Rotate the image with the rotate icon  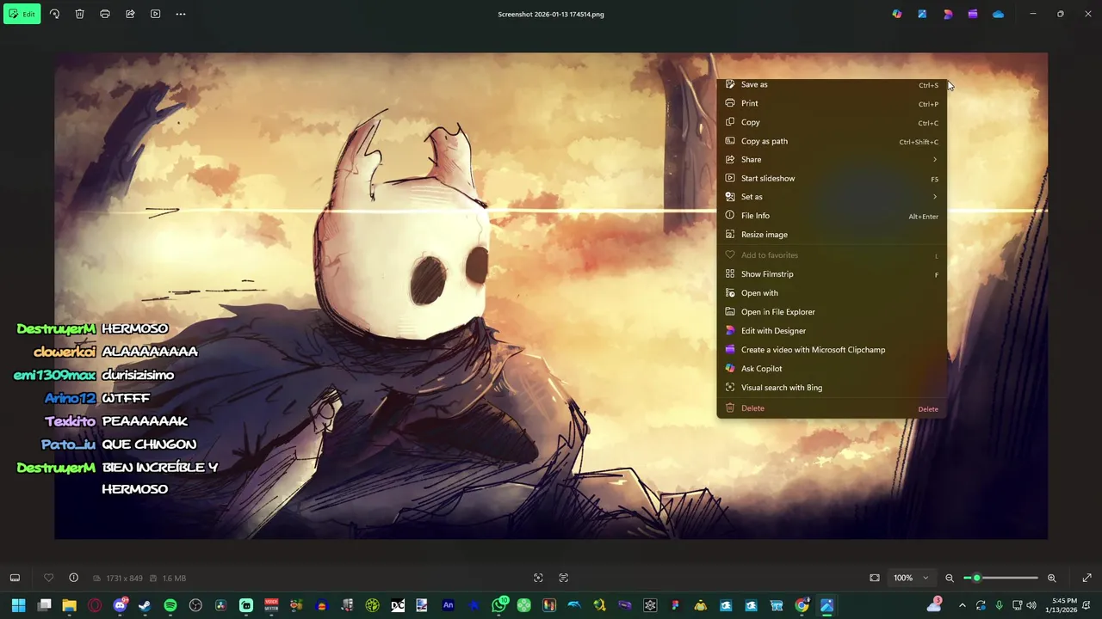[54, 14]
